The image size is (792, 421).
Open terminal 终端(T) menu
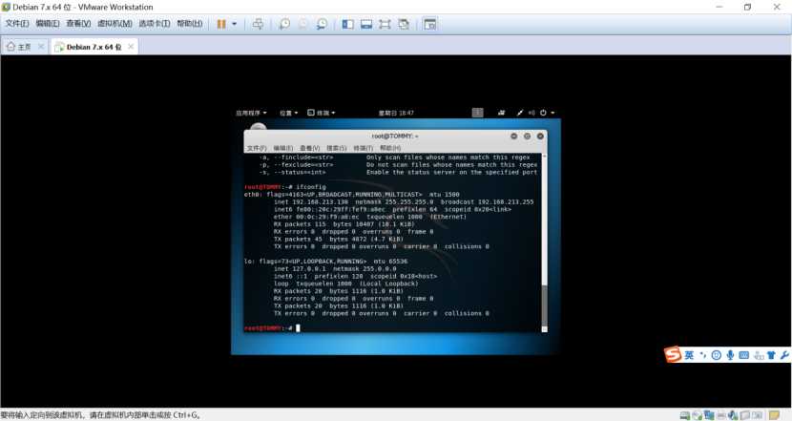point(364,148)
